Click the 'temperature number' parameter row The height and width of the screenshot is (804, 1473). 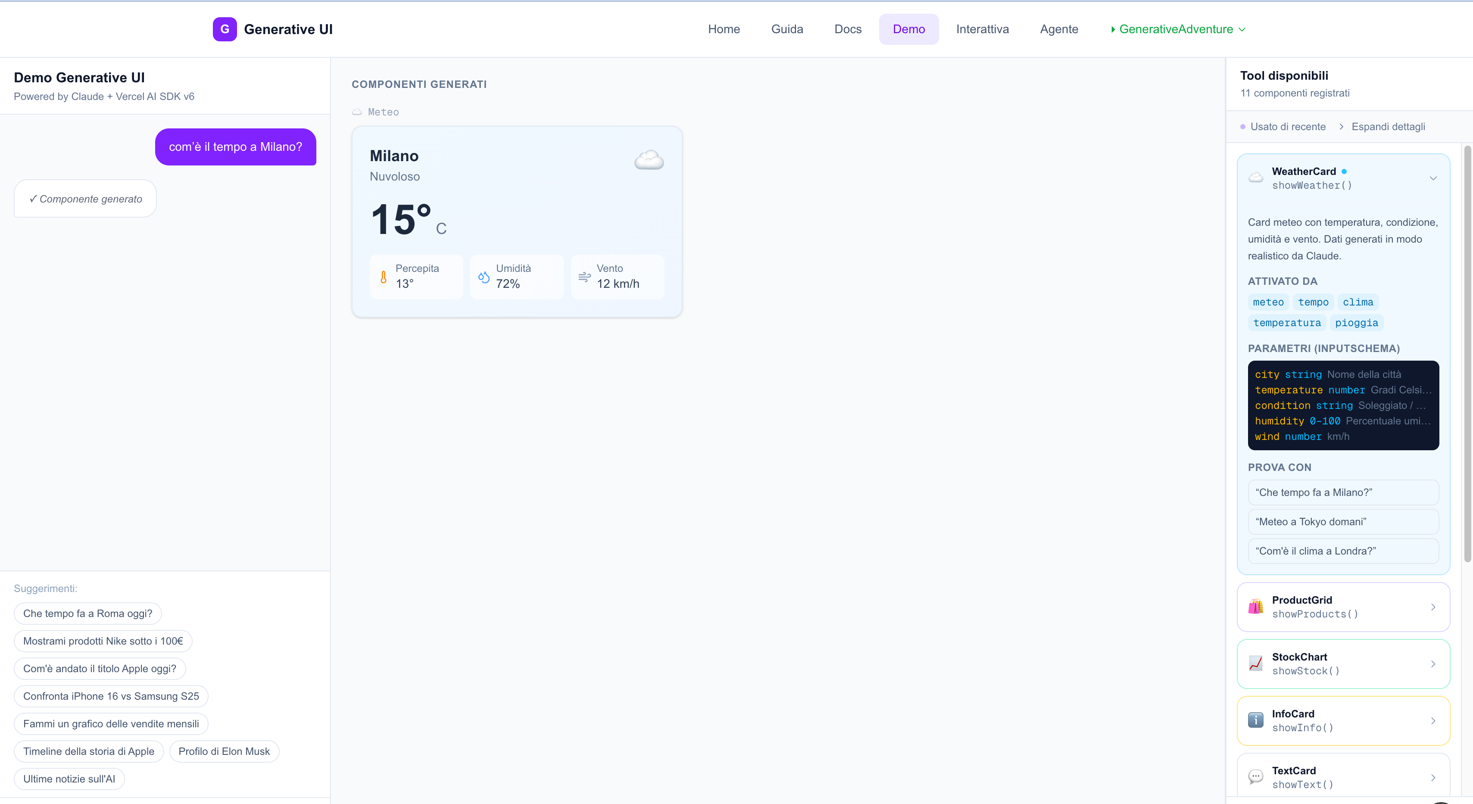tap(1343, 390)
